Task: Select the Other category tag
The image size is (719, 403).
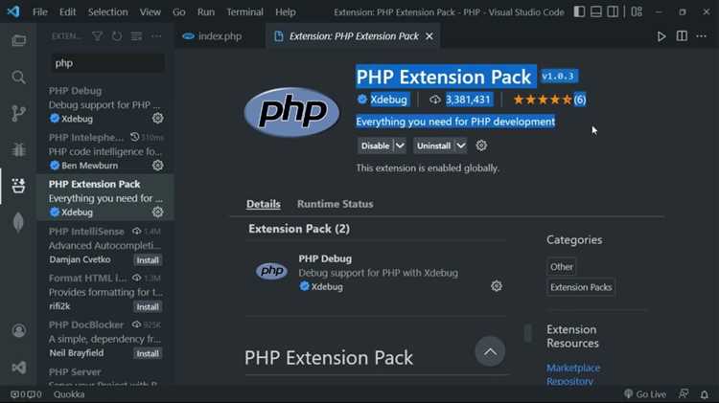Action: coord(561,266)
